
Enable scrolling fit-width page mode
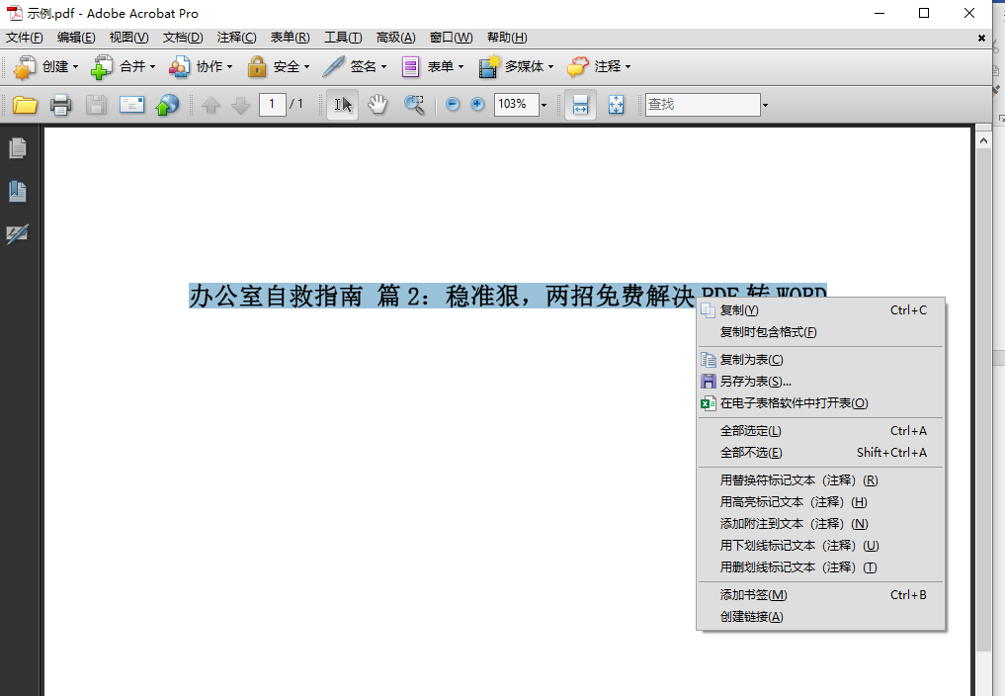(x=580, y=105)
